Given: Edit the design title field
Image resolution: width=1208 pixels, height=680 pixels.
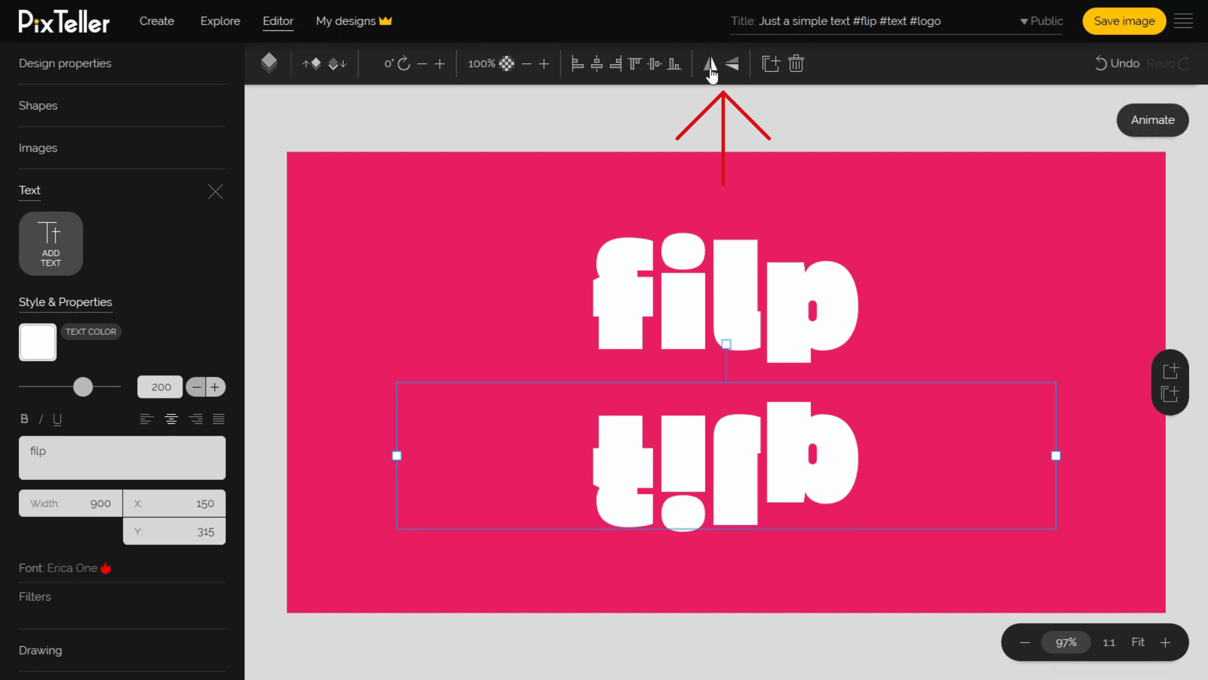Looking at the screenshot, I should pyautogui.click(x=849, y=21).
